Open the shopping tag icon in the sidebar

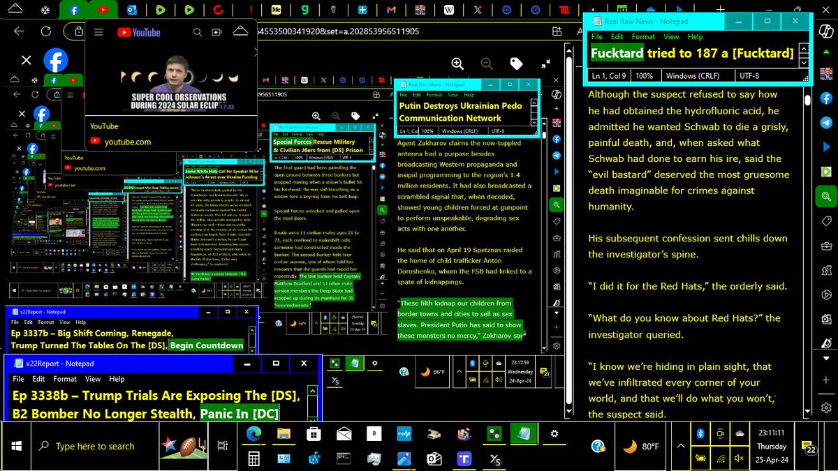(827, 221)
